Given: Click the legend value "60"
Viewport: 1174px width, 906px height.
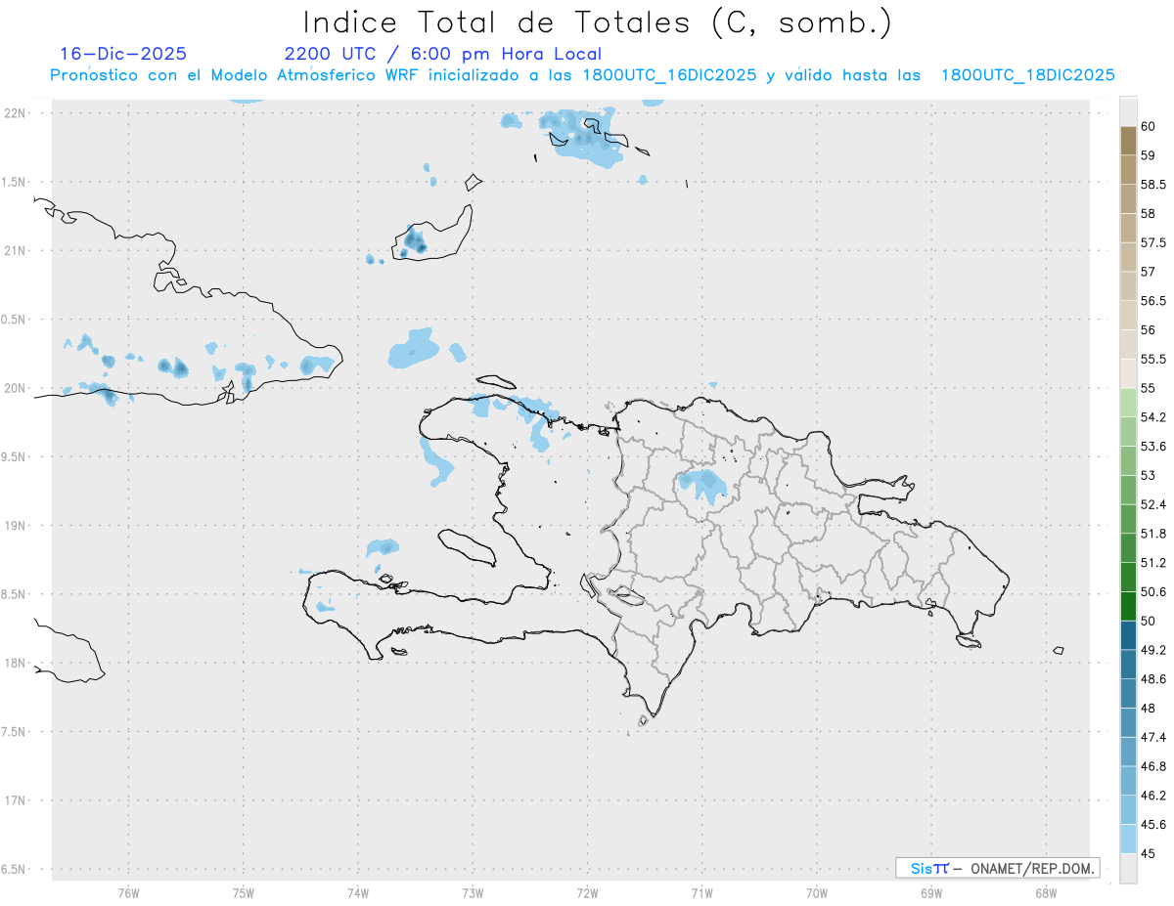Looking at the screenshot, I should tap(1148, 126).
